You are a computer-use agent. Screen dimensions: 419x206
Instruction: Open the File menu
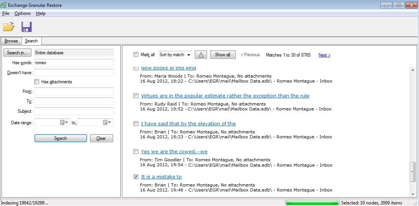tap(6, 13)
